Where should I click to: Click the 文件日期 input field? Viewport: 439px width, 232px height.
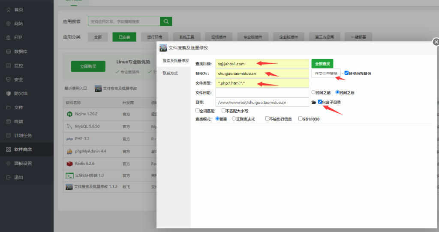point(262,92)
